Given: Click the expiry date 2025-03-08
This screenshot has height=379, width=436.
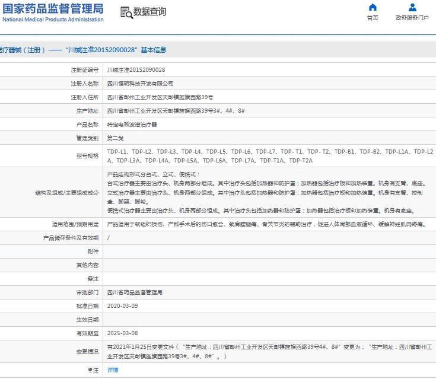Looking at the screenshot, I should click(x=123, y=333).
